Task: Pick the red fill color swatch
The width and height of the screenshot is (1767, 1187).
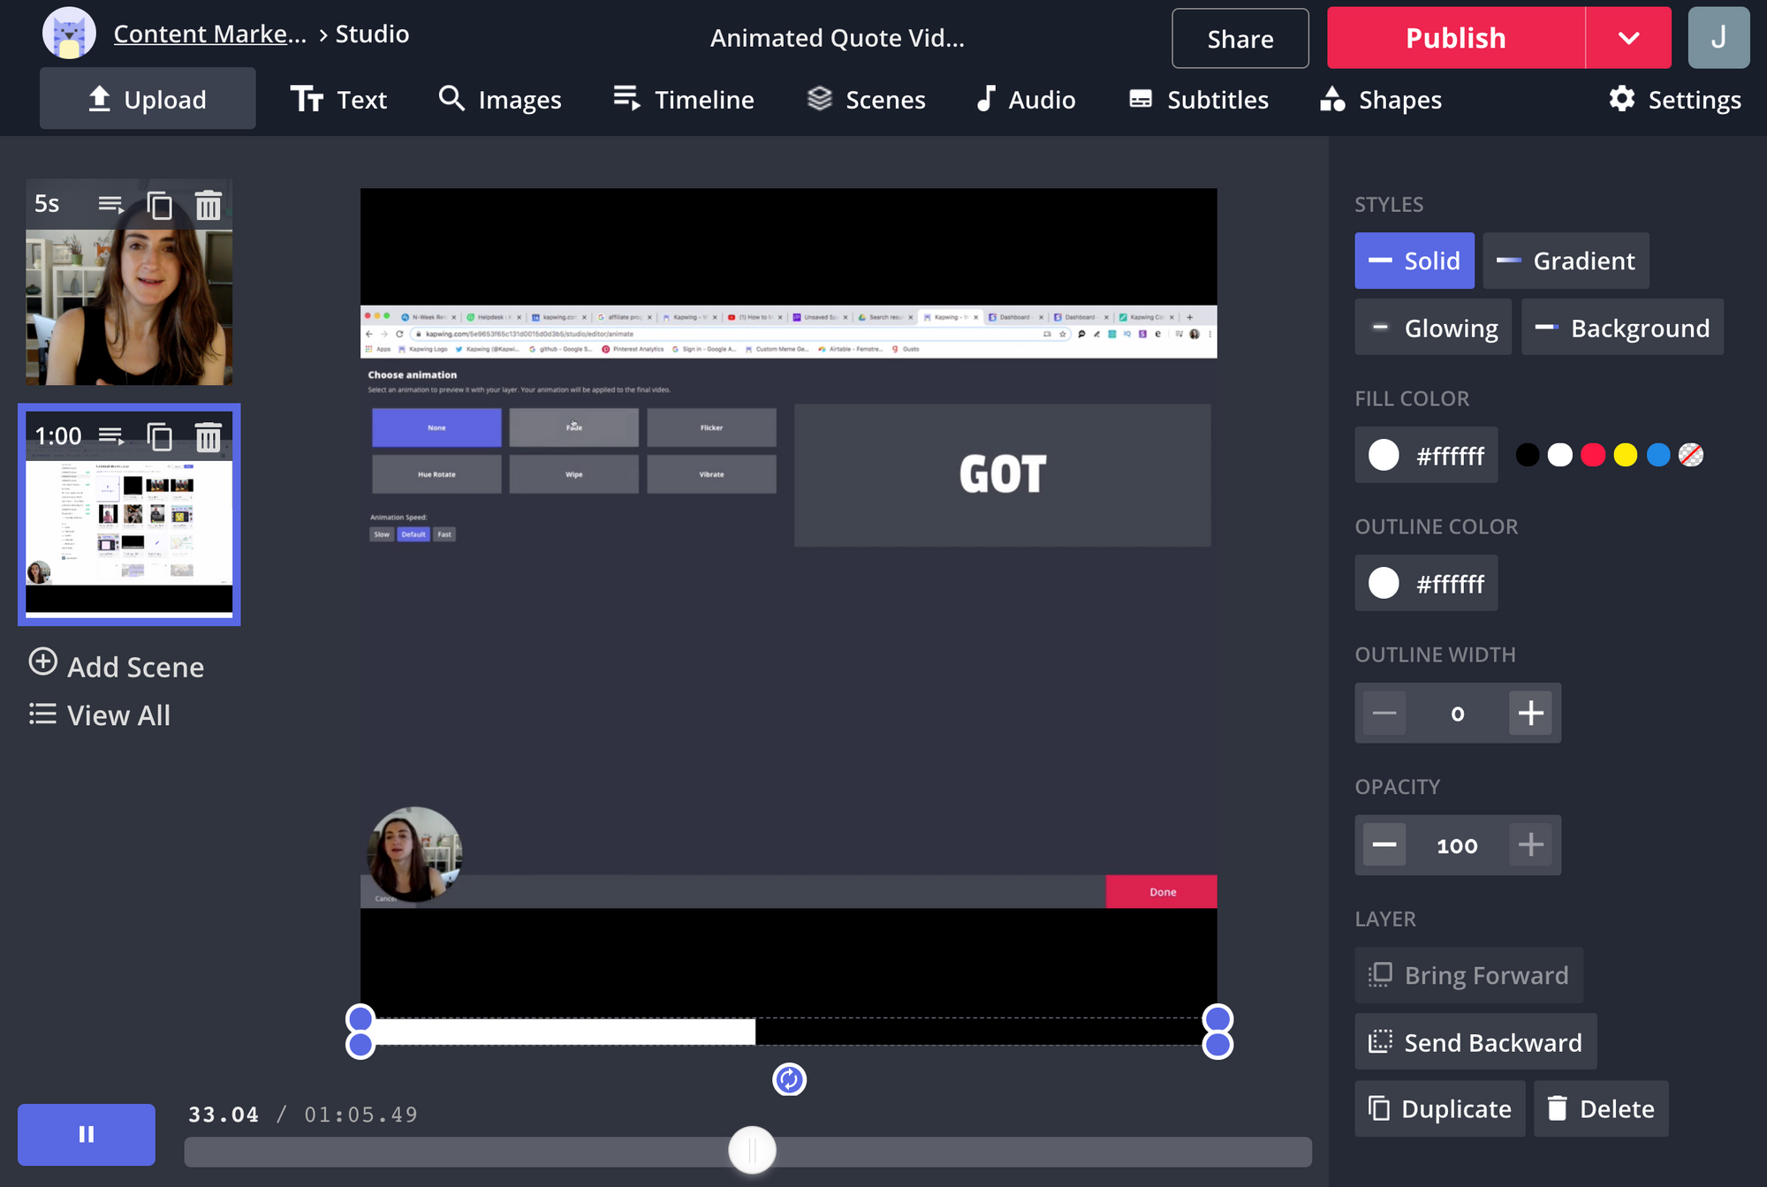Action: coord(1592,455)
